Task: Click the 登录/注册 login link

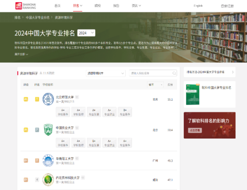Action: (x=227, y=6)
